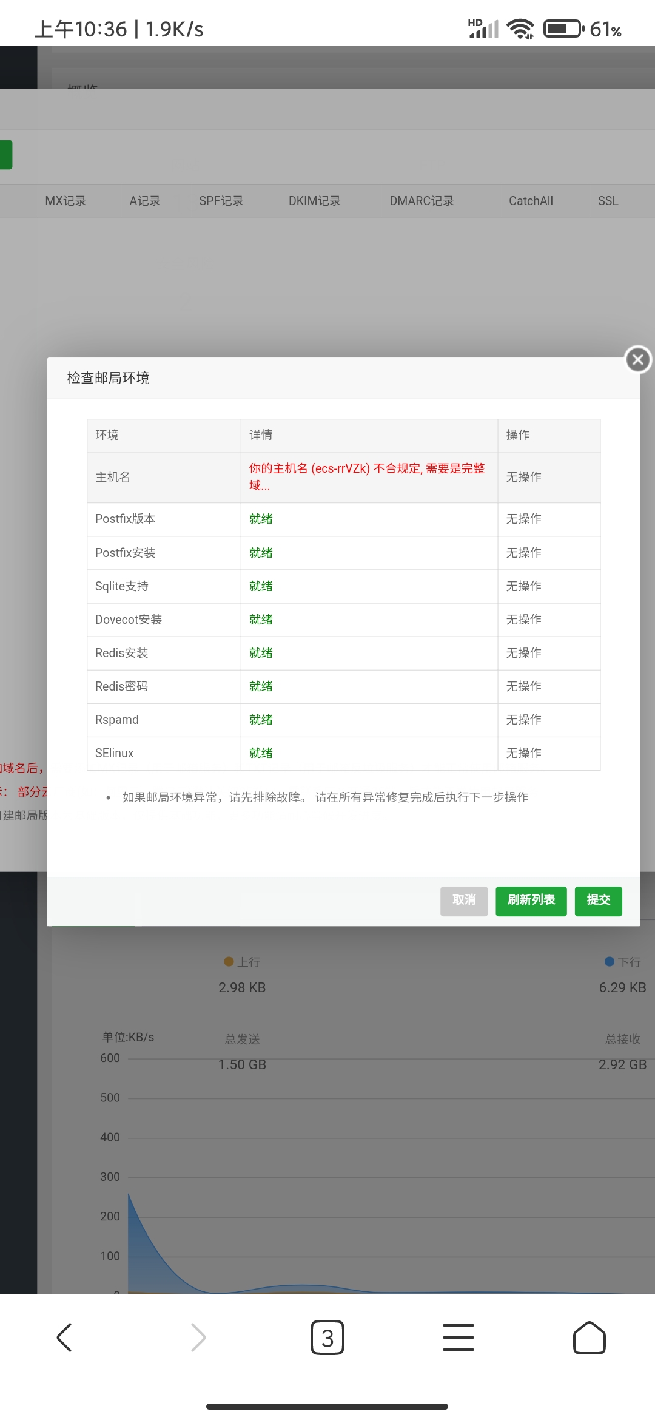Click the 环境 column header
The height and width of the screenshot is (1420, 655).
pos(107,435)
